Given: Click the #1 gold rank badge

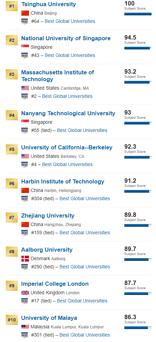Looking at the screenshot, I should pos(12,6).
